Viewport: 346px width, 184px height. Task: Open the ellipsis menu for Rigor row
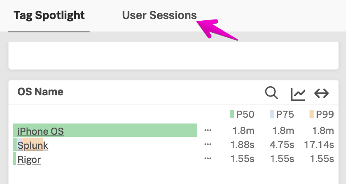coord(208,158)
